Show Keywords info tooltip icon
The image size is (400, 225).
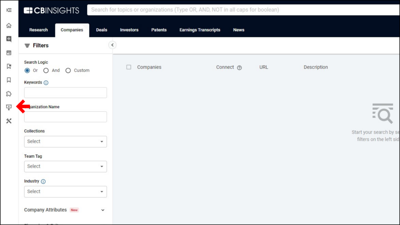pyautogui.click(x=46, y=83)
